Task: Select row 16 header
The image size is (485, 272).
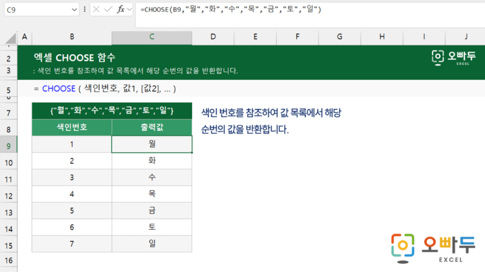Action: point(9,260)
